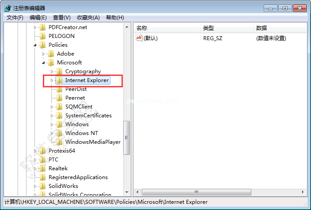Click the PDFCreator.net folder icon
311x210 pixels.
pyautogui.click(x=42, y=27)
